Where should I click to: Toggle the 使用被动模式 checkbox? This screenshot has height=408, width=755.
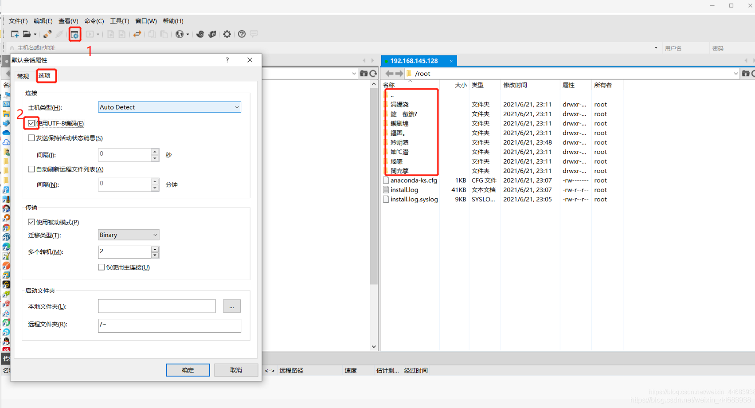(31, 222)
